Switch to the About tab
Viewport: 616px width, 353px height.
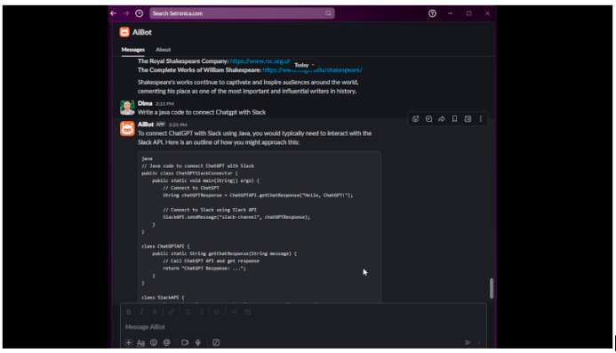pos(163,50)
